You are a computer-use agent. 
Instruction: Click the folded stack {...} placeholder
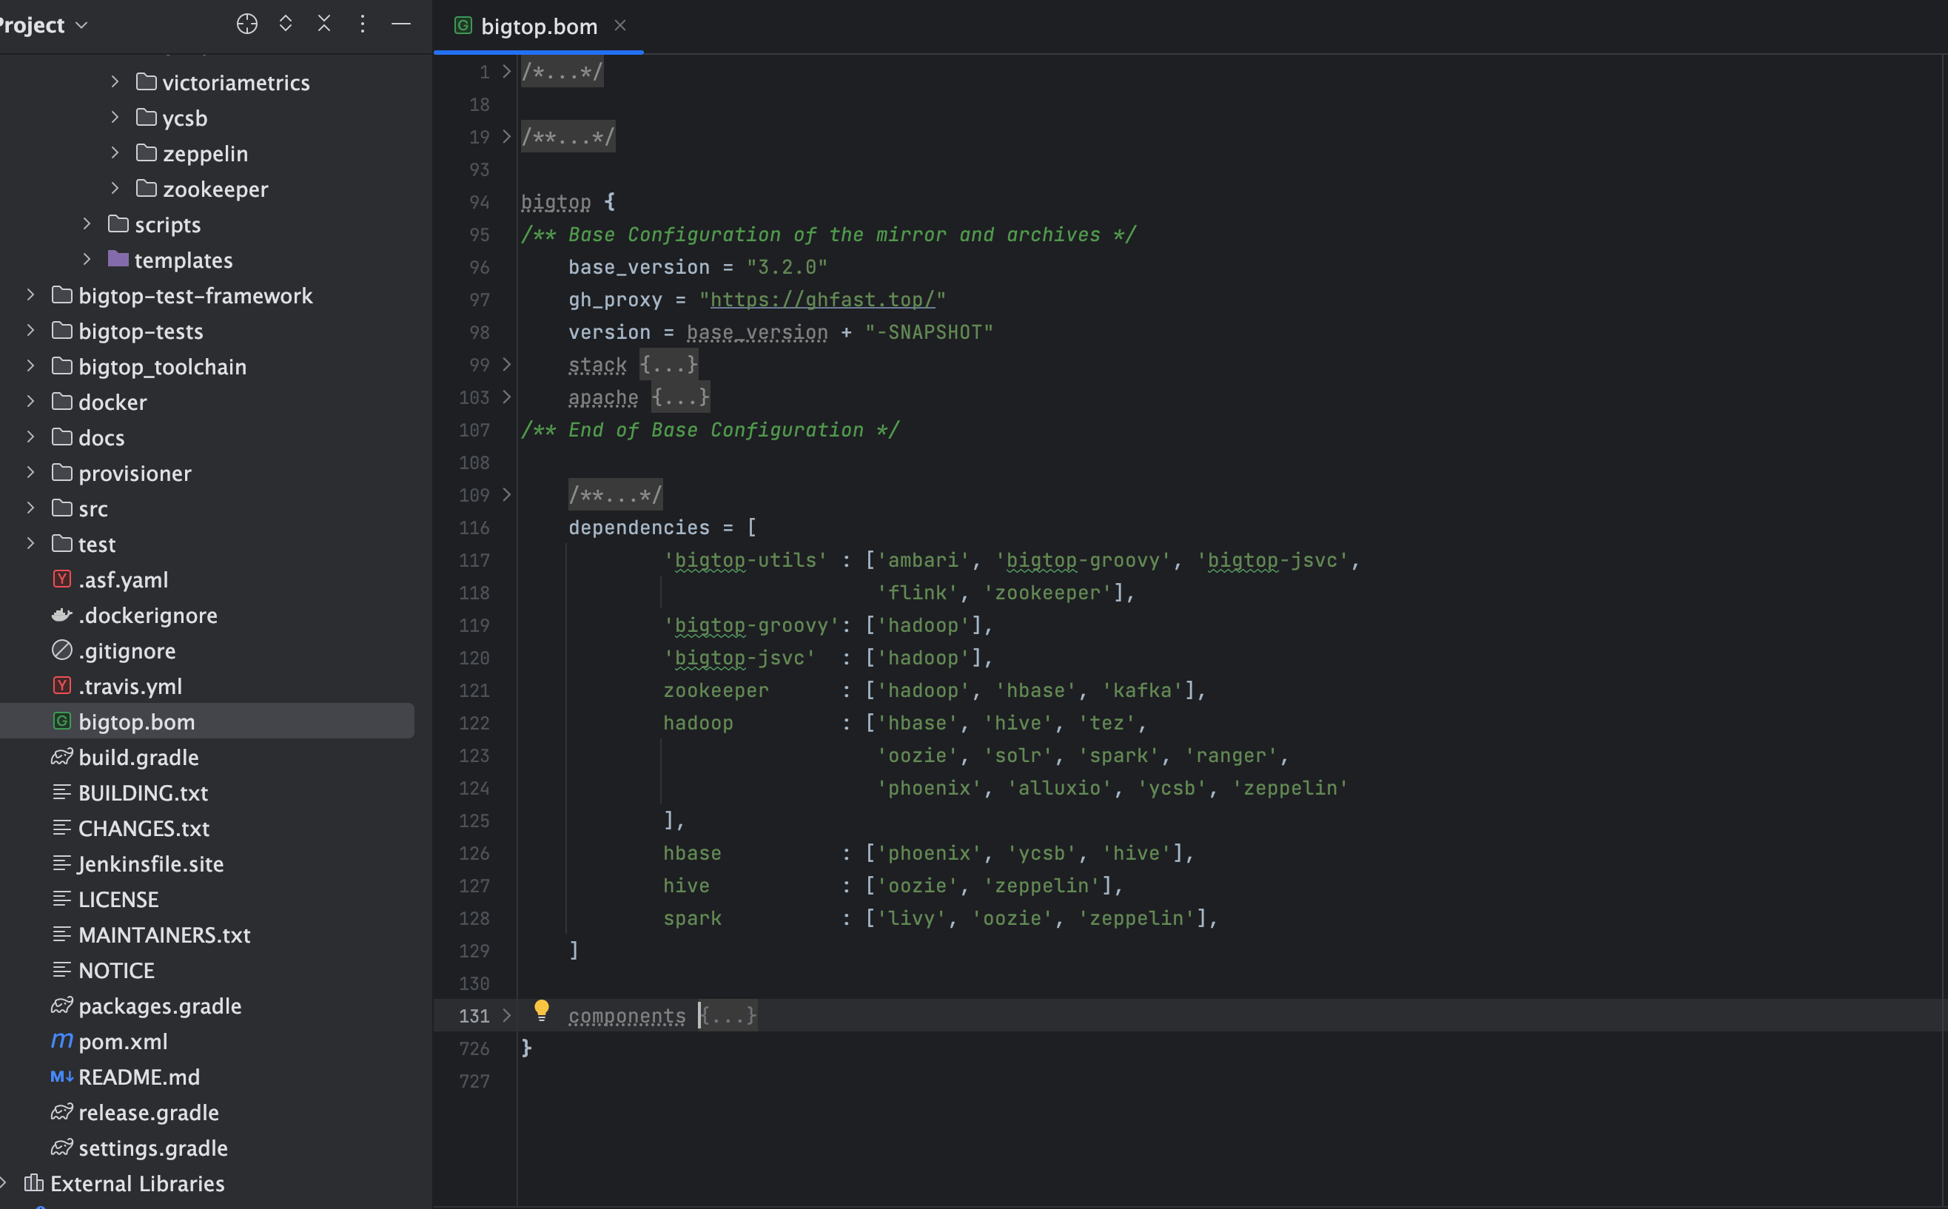coord(668,366)
